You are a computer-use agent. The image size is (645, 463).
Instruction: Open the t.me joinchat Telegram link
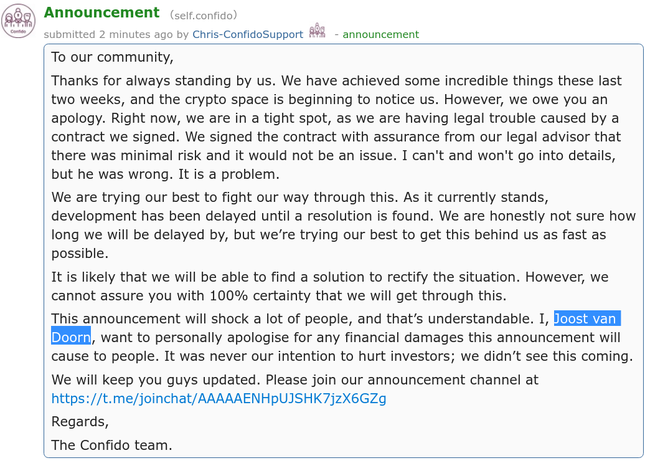[219, 398]
